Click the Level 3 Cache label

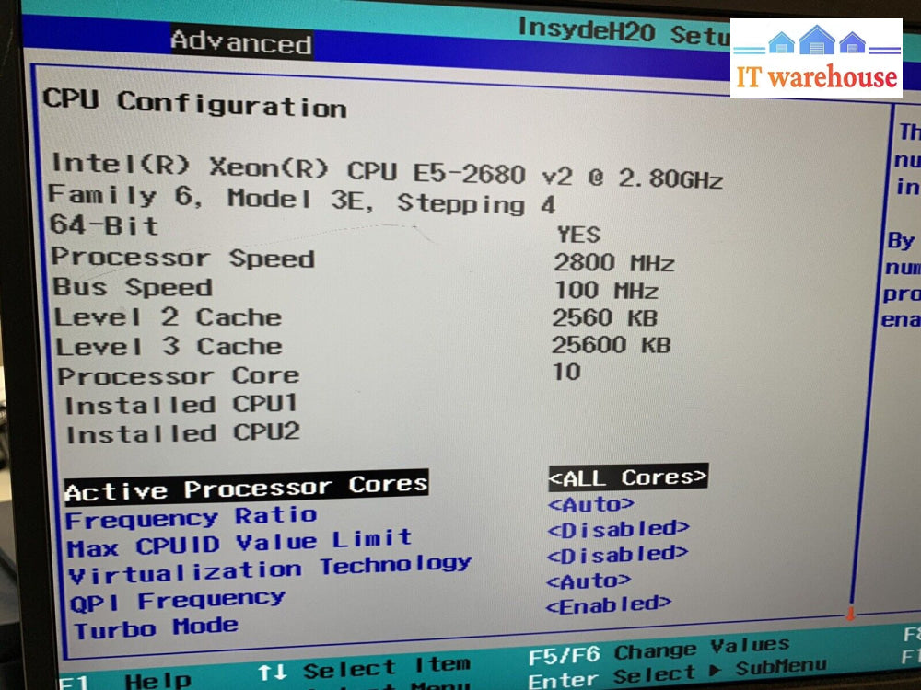tap(169, 346)
